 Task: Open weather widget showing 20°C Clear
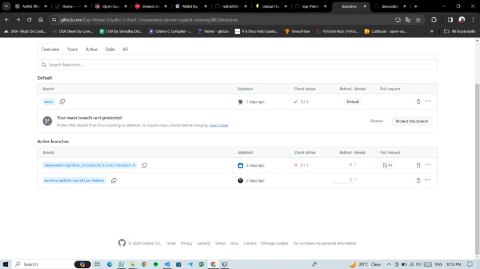[x=365, y=264]
